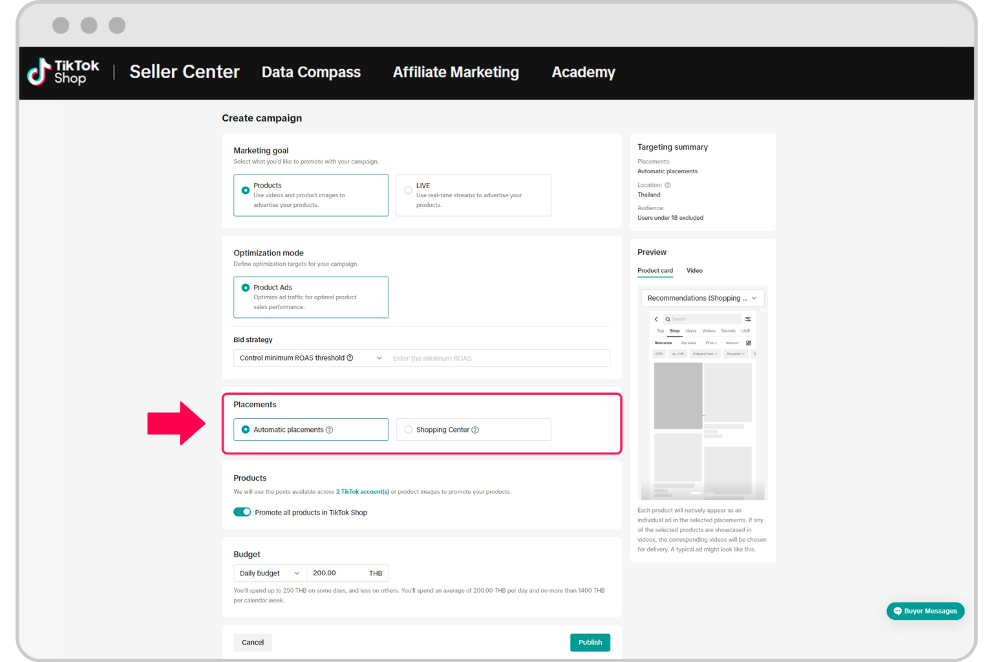Viewport: 993px width, 662px height.
Task: Open the Control minimum ROAS threshold dropdown
Action: coord(308,358)
